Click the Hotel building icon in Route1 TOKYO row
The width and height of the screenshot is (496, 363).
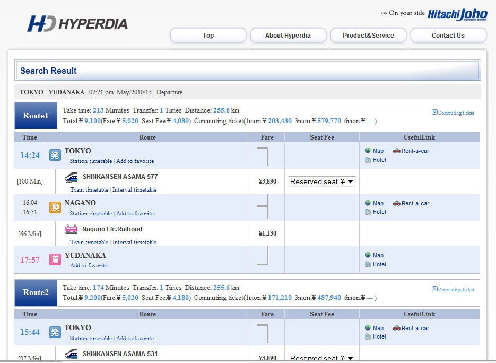[x=368, y=160]
